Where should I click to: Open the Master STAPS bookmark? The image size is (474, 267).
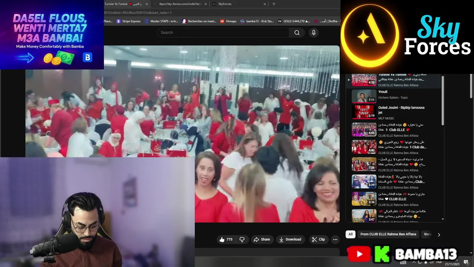click(x=162, y=21)
